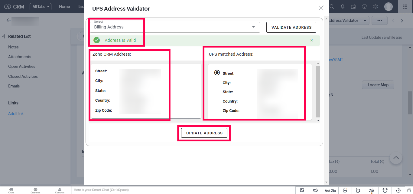Open the more options ellipsis button
This screenshot has width=413, height=194.
pyautogui.click(x=380, y=21)
